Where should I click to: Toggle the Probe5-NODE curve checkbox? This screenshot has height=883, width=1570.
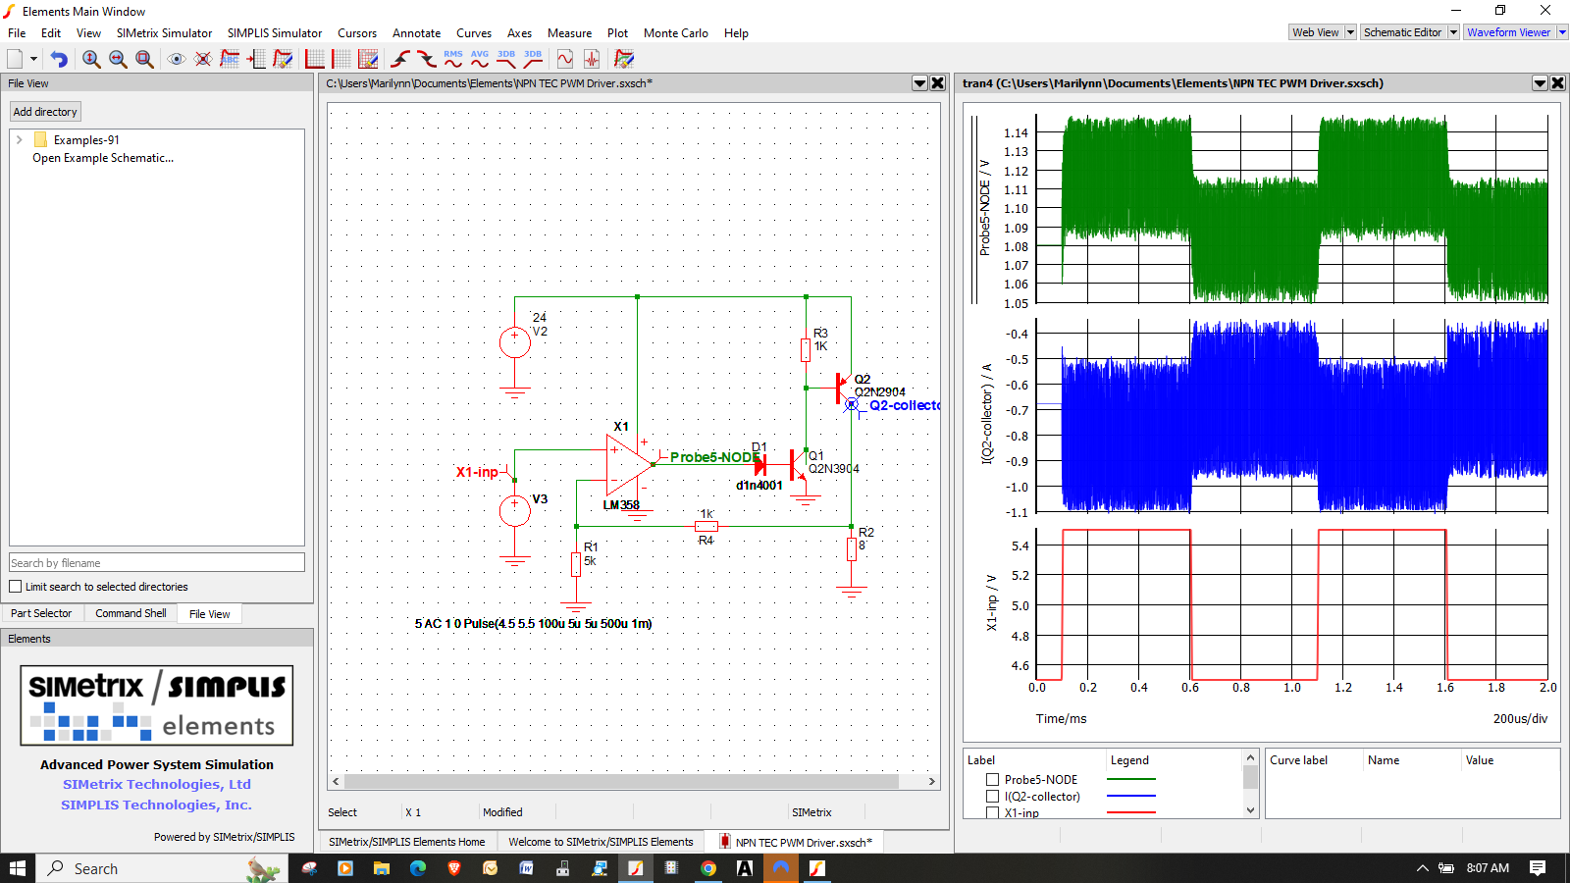992,780
